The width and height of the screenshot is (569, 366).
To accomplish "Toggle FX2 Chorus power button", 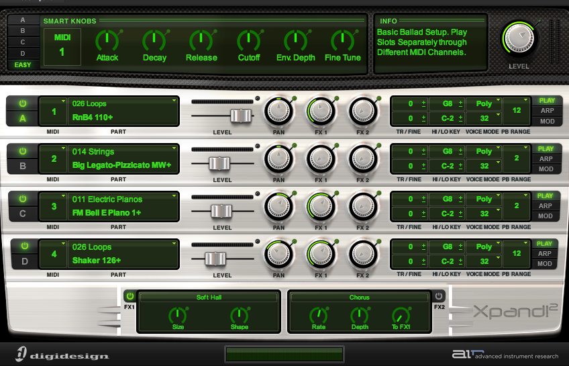I will click(x=439, y=296).
